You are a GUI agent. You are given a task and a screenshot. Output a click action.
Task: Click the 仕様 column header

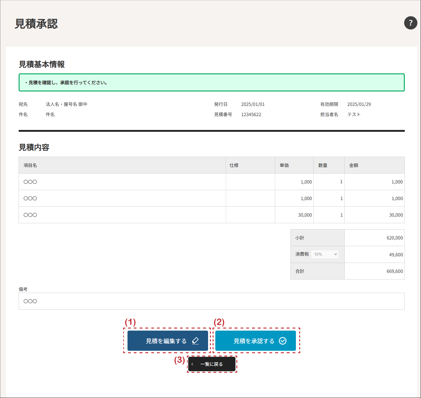pos(234,165)
